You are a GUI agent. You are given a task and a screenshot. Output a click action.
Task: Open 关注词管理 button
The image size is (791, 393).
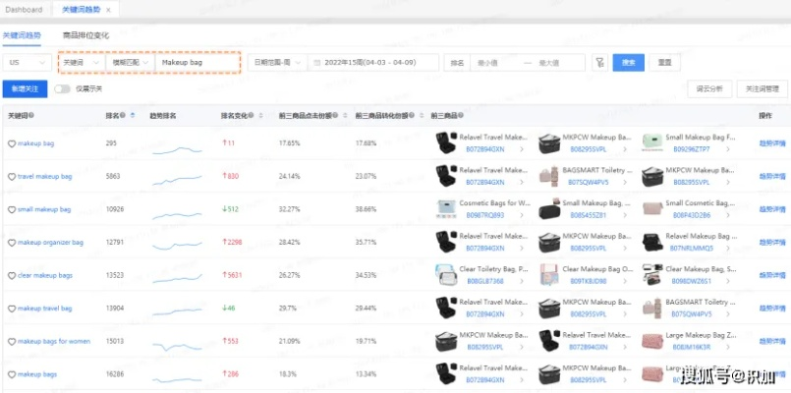[x=762, y=88]
